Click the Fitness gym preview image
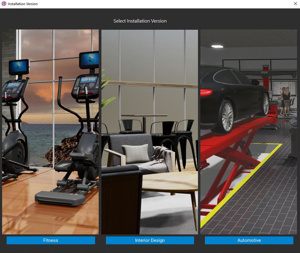300x253 pixels. (50, 132)
